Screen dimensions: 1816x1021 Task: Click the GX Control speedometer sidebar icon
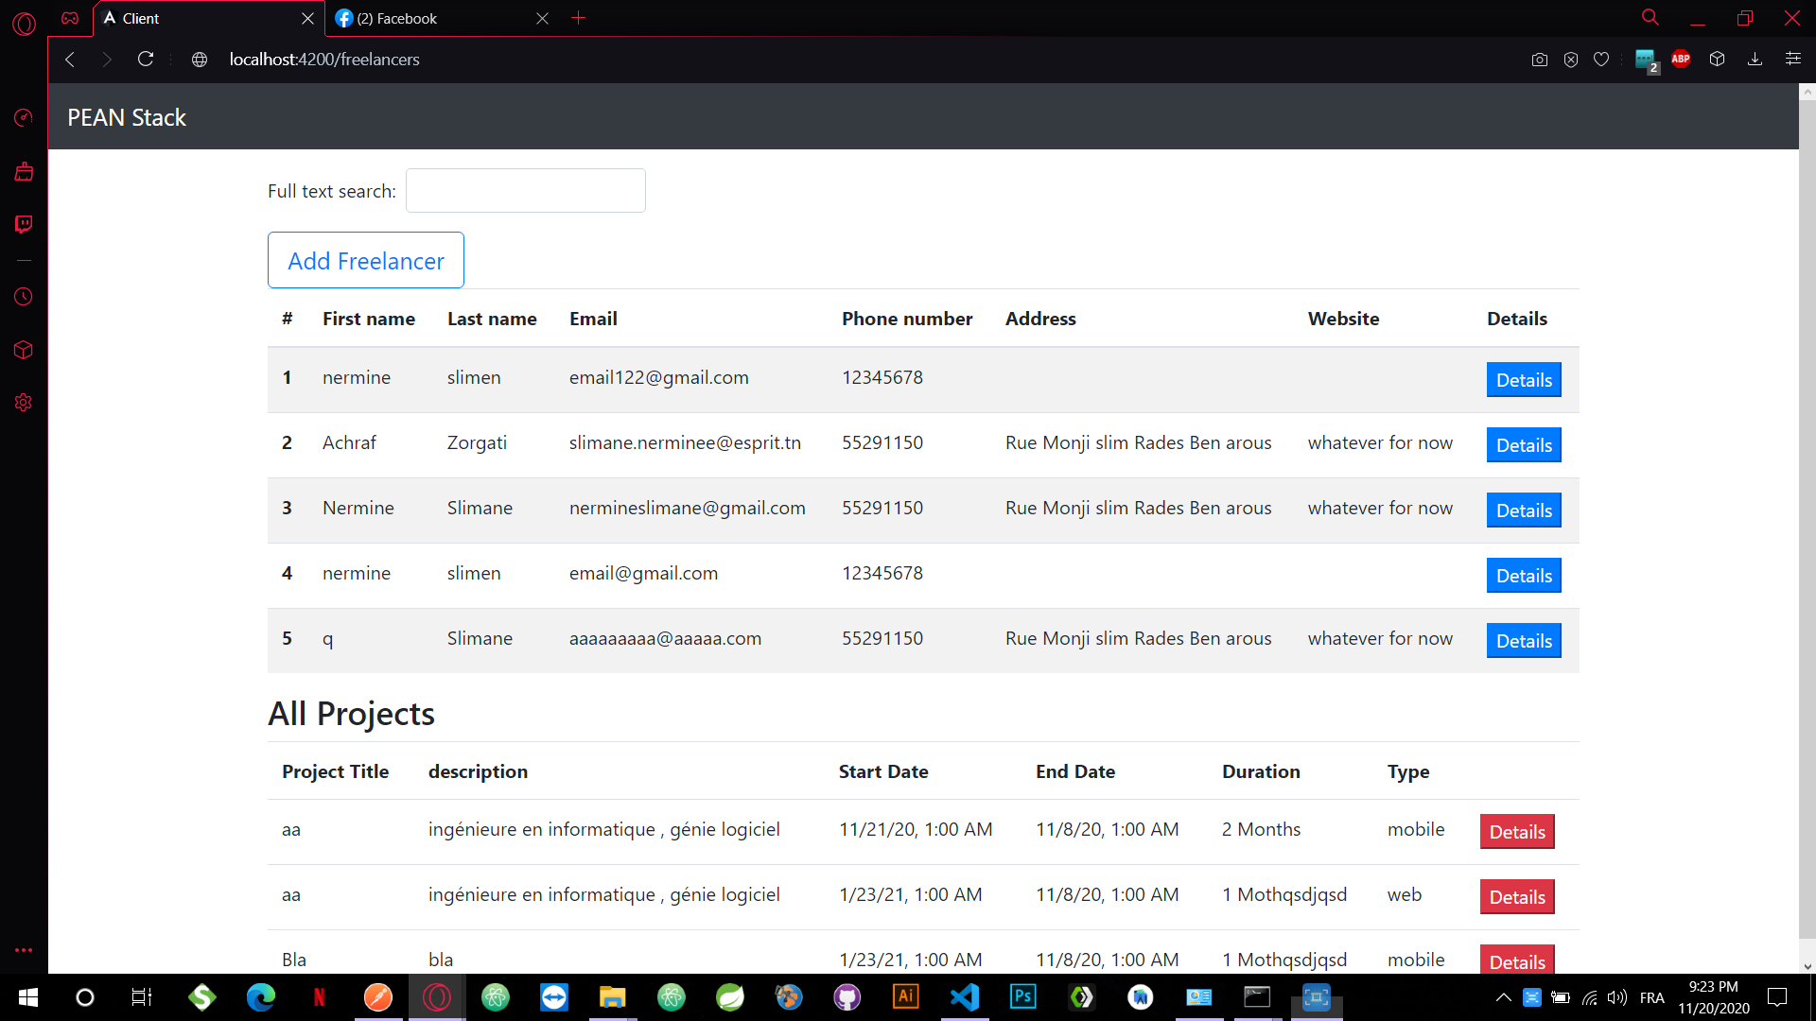pyautogui.click(x=24, y=117)
